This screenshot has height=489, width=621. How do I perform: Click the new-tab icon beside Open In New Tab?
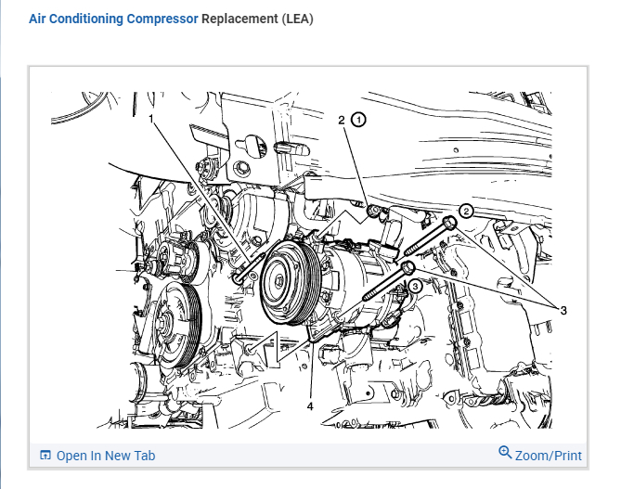[x=45, y=456]
